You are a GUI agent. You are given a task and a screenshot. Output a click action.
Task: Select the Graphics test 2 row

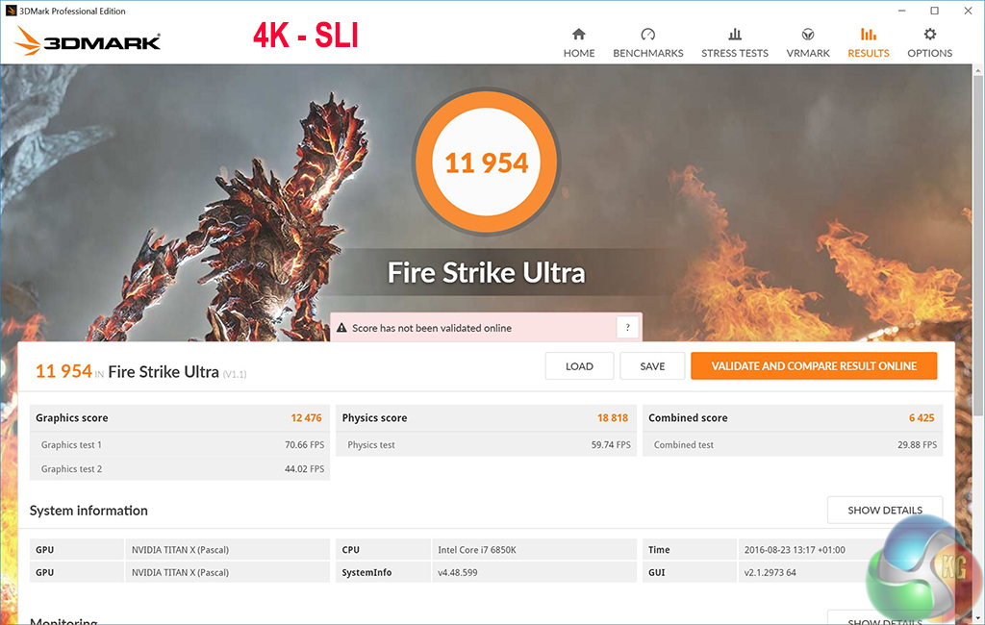(x=180, y=468)
